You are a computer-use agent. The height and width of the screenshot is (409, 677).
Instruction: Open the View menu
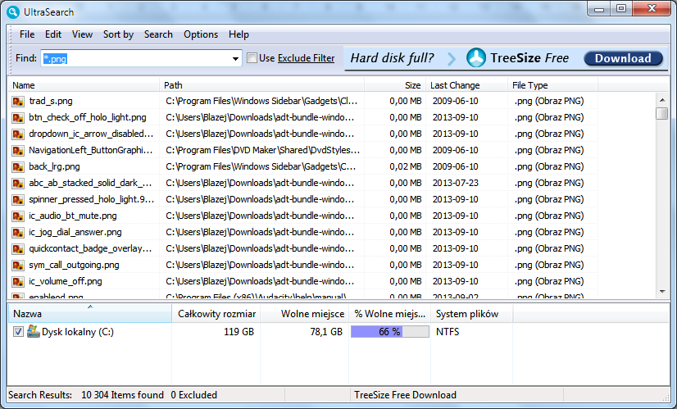[x=82, y=34]
